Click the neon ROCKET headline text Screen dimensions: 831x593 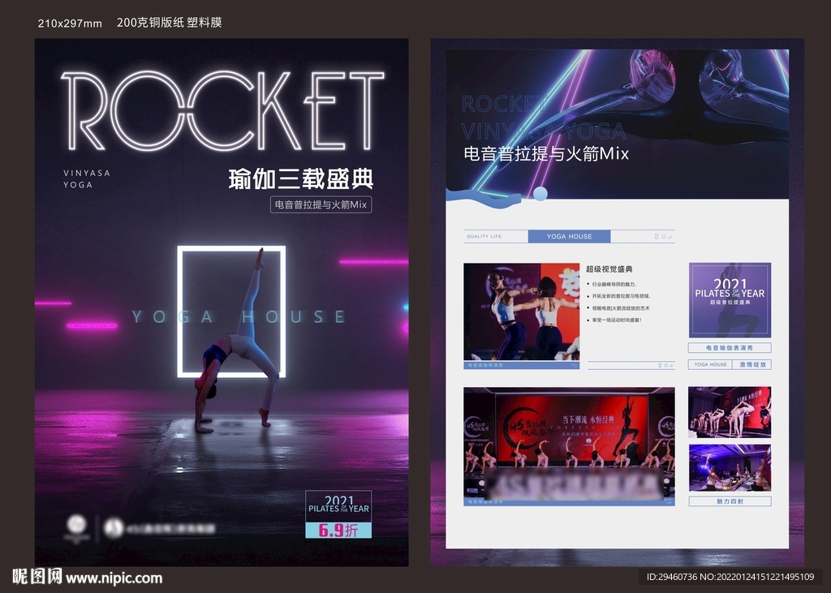pyautogui.click(x=222, y=111)
